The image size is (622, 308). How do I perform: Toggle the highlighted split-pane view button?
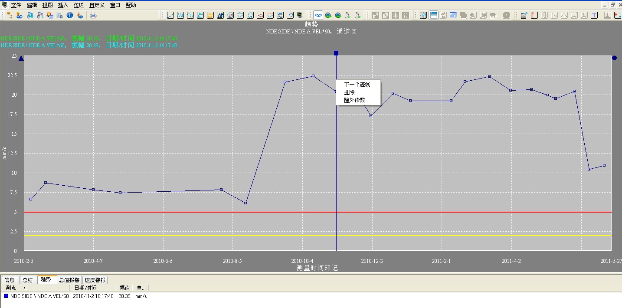click(433, 15)
